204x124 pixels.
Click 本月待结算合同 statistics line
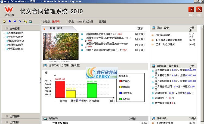point(175,88)
